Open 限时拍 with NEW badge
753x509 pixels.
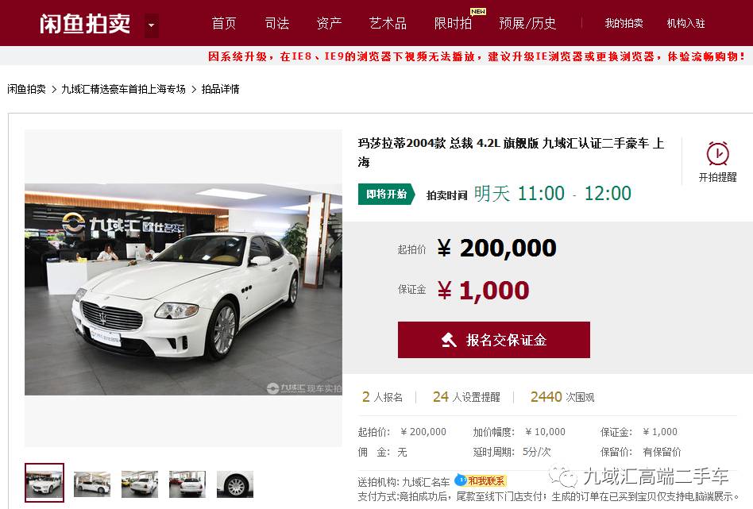(453, 23)
